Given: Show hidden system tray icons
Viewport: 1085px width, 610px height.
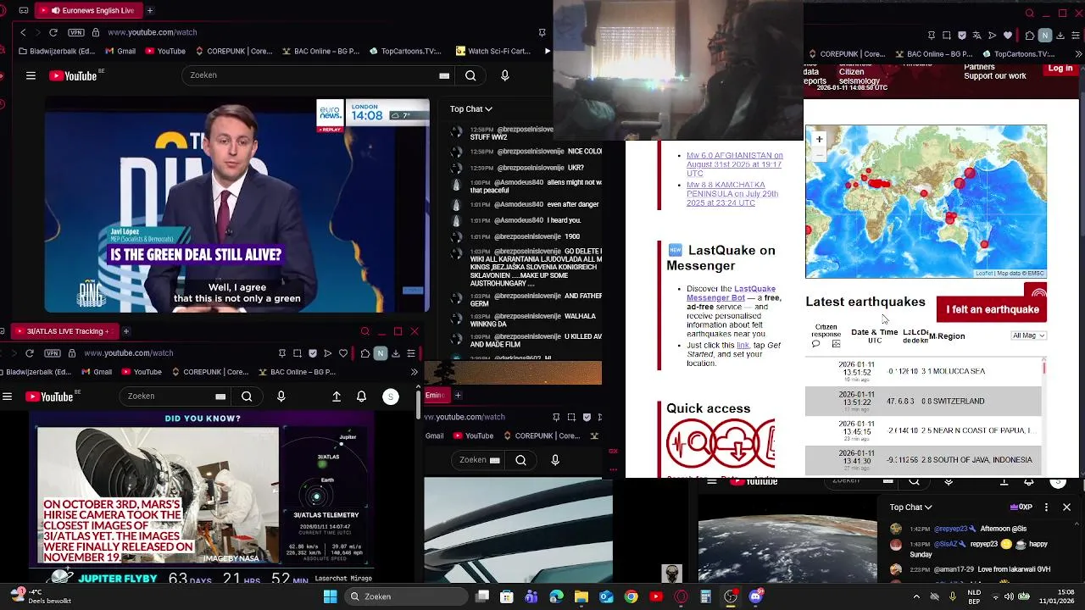Looking at the screenshot, I should tap(916, 596).
